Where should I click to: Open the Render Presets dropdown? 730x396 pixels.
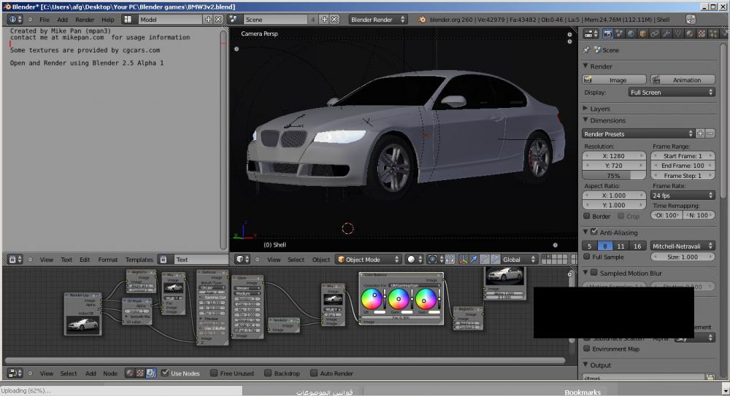pos(637,134)
